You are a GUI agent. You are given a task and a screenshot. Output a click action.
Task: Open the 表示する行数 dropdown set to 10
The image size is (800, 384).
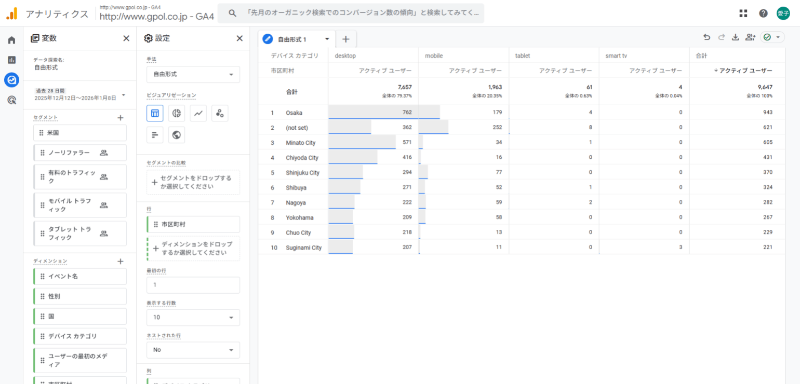pos(193,317)
